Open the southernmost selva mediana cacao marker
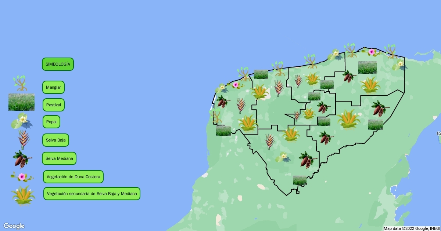441x231 pixels. coord(308,159)
